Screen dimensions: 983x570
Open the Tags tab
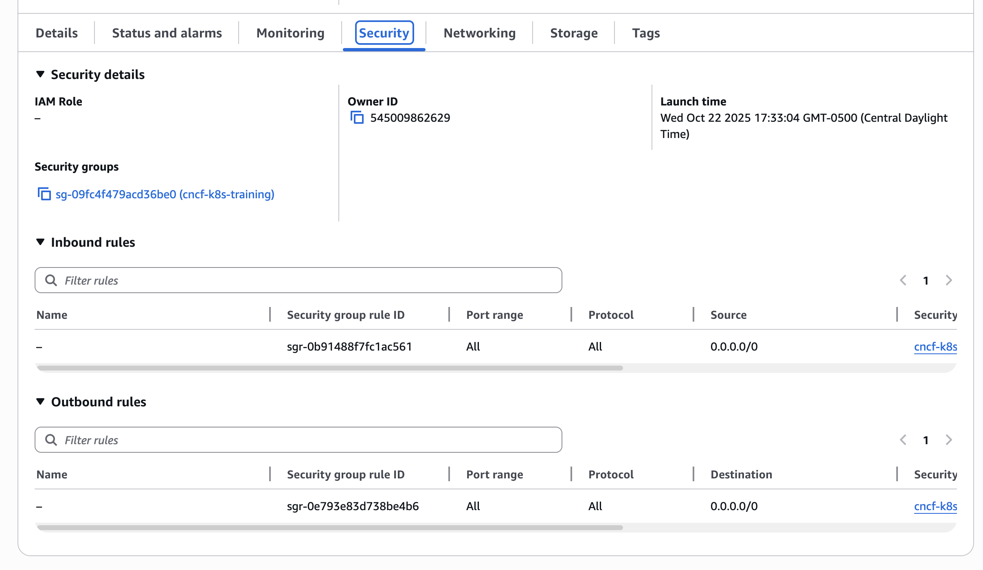646,33
